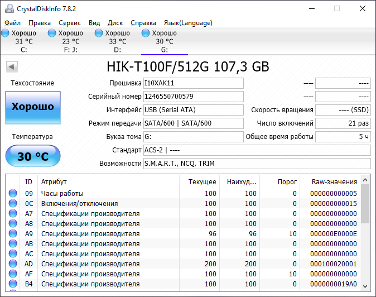This screenshot has height=297, width=376.
Task: Open the Правка menu
Action: [x=40, y=23]
